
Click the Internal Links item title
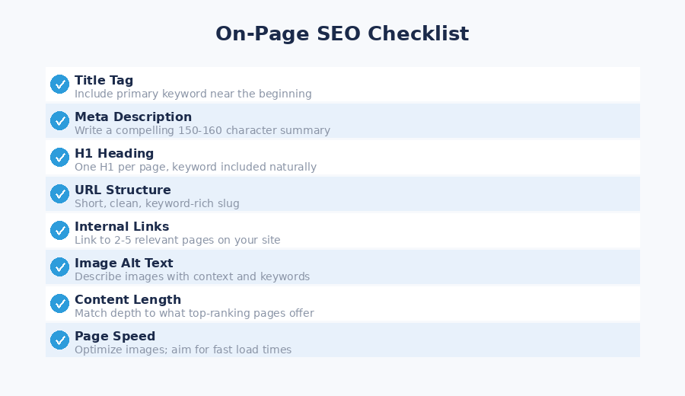(122, 226)
